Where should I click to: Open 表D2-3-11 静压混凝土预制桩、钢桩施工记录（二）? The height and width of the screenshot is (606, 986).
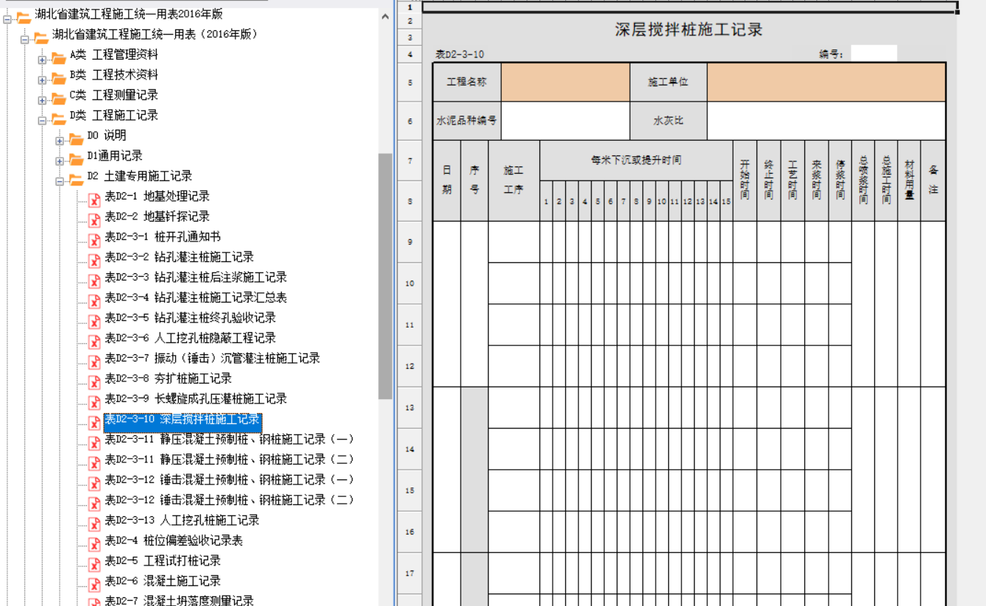point(229,459)
